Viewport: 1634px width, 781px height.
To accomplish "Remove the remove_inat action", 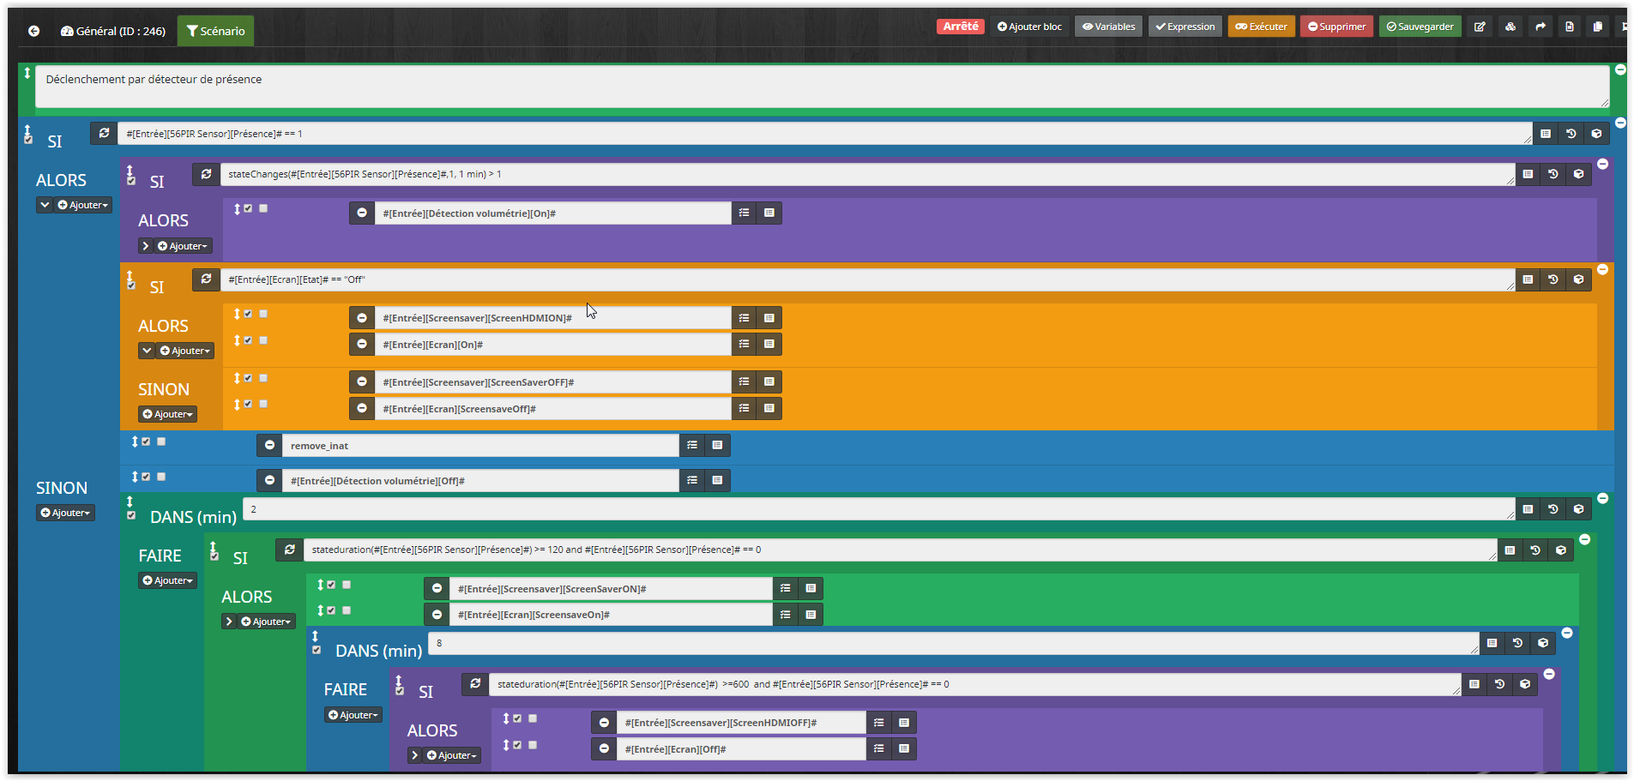I will [269, 445].
